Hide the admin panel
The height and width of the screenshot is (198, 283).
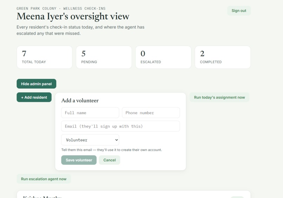[37, 84]
